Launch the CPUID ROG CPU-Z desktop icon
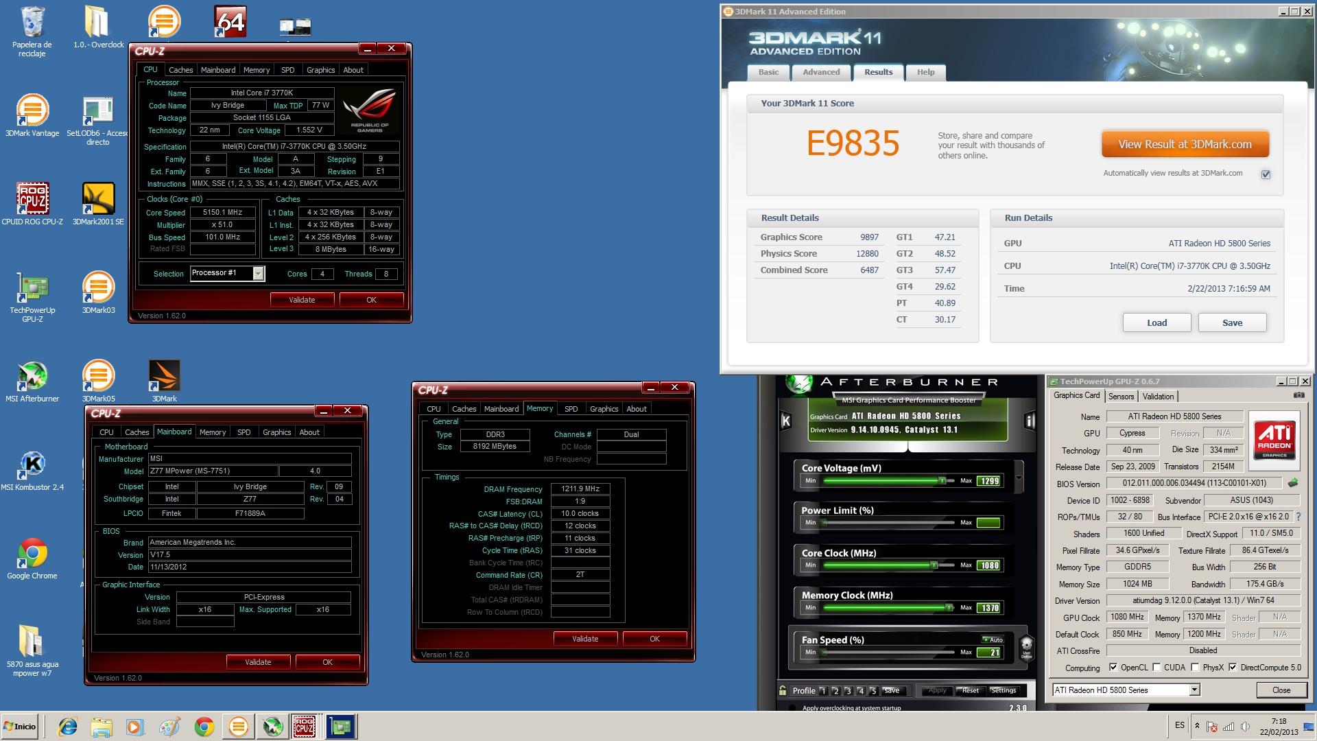Image resolution: width=1317 pixels, height=741 pixels. pos(32,204)
